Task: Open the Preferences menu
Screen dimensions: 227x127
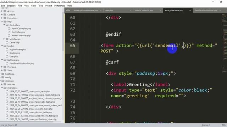Action: point(60,6)
